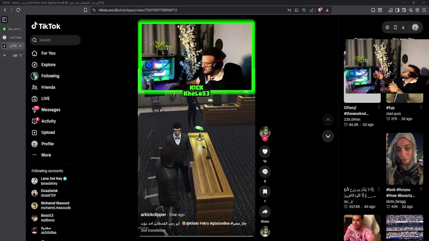This screenshot has height=241, width=429.
Task: Open Brave Rewards triangle icon
Action: point(327,10)
